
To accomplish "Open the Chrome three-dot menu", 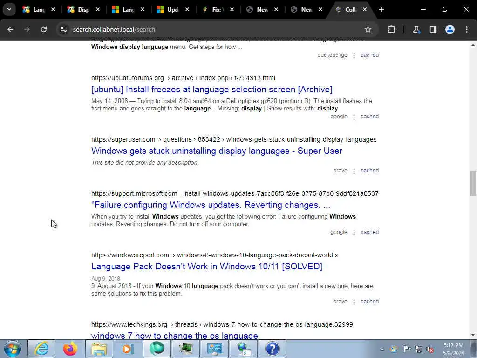I will [x=467, y=29].
